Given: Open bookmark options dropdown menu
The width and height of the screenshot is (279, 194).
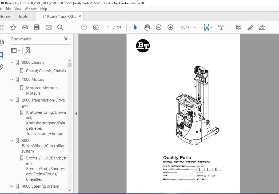Looking at the screenshot, I should 16,50.
